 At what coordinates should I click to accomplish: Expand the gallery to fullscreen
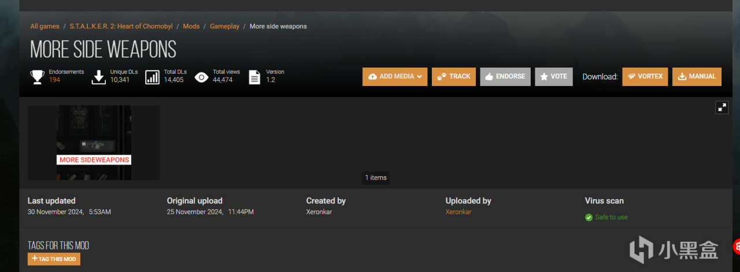[721, 107]
